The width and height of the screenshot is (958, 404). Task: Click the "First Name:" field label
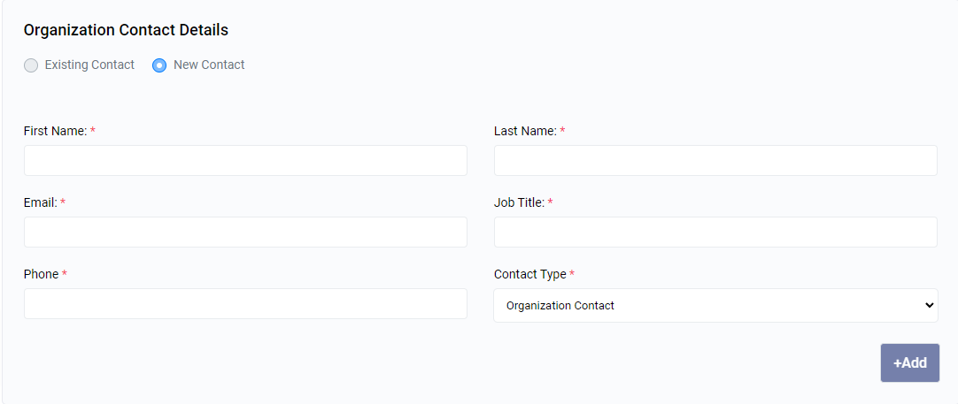55,131
